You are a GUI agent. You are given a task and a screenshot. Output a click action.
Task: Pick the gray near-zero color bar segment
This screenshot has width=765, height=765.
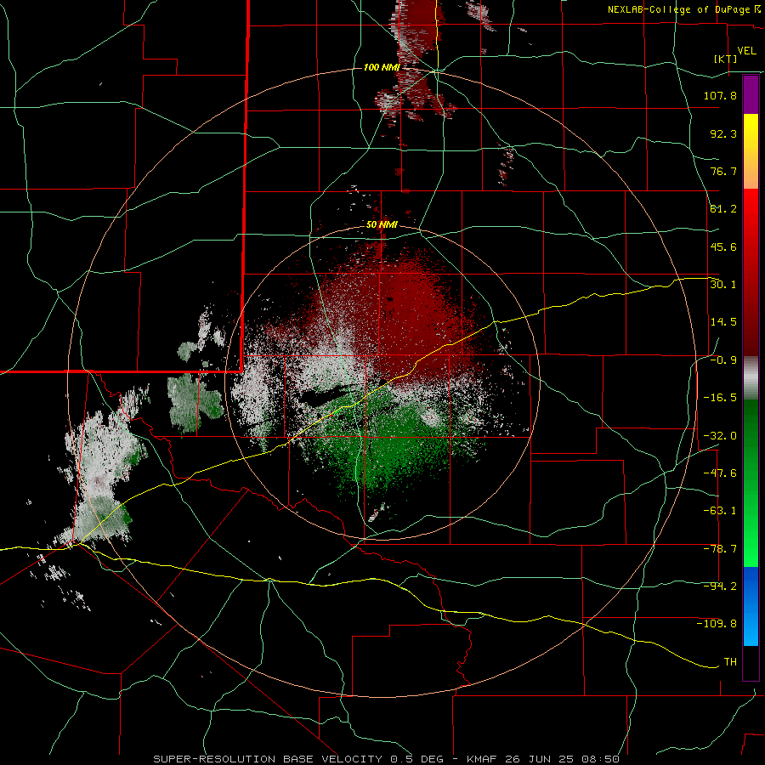751,378
